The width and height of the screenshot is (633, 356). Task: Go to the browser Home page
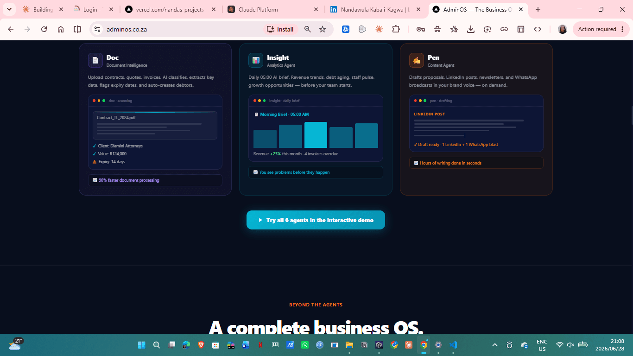61,29
